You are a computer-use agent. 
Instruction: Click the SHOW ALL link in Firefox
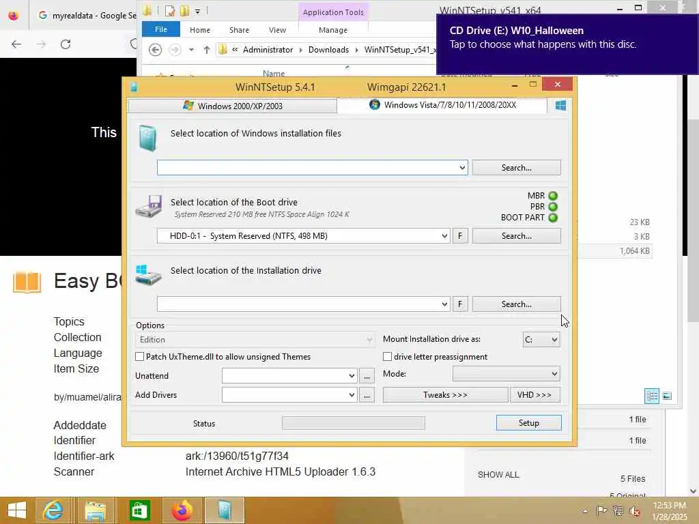coord(498,475)
